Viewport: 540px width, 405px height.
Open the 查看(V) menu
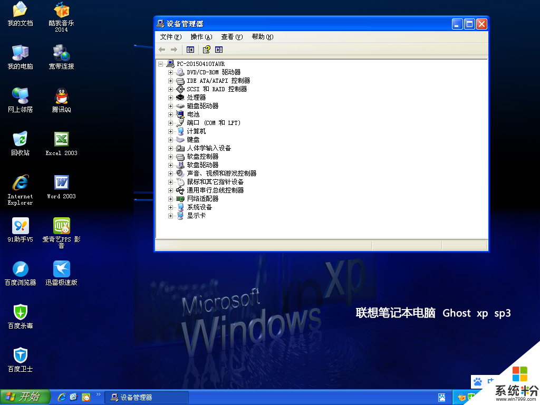point(232,37)
